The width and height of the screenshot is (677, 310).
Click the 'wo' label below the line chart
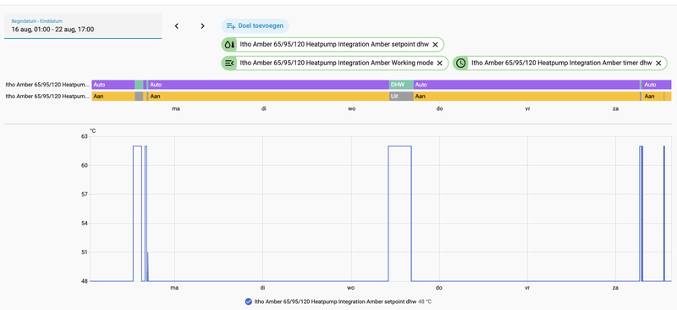point(351,287)
